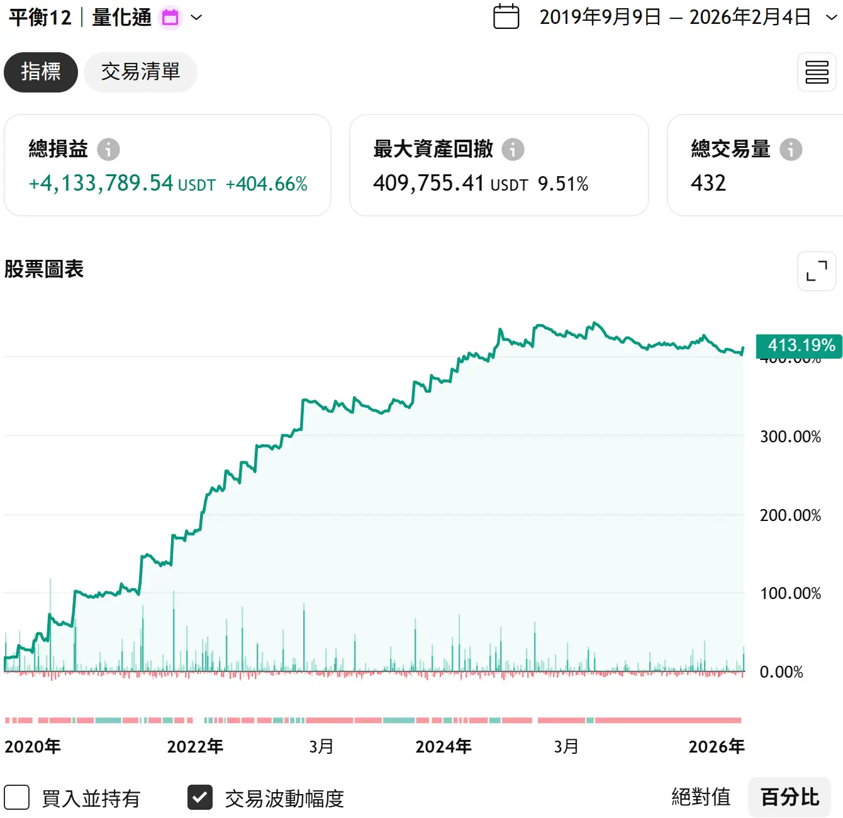Click the 413.19% price label on axis

pos(799,345)
